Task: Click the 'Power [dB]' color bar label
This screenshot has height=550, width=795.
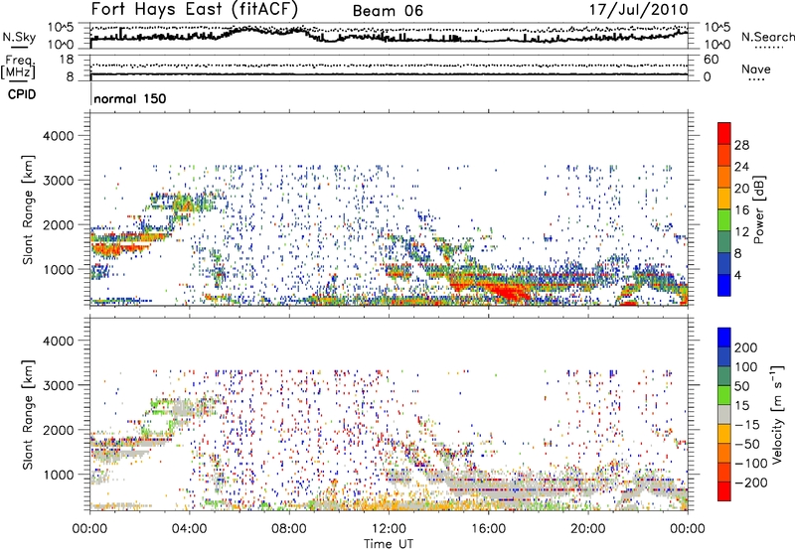Action: [758, 209]
